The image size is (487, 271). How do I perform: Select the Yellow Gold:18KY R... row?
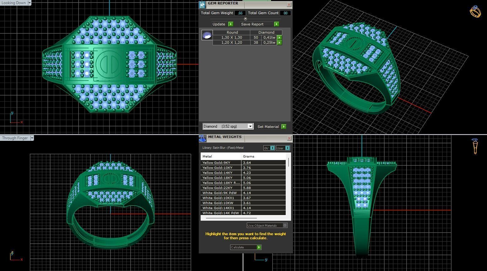click(x=243, y=183)
